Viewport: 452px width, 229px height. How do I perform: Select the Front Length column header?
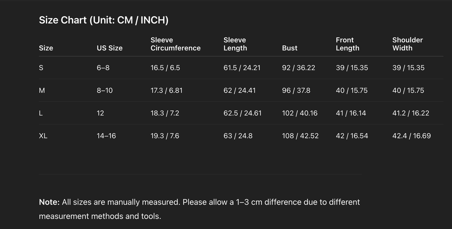point(348,44)
